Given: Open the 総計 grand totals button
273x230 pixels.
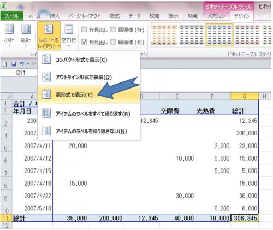Looking at the screenshot, I should pos(26,36).
